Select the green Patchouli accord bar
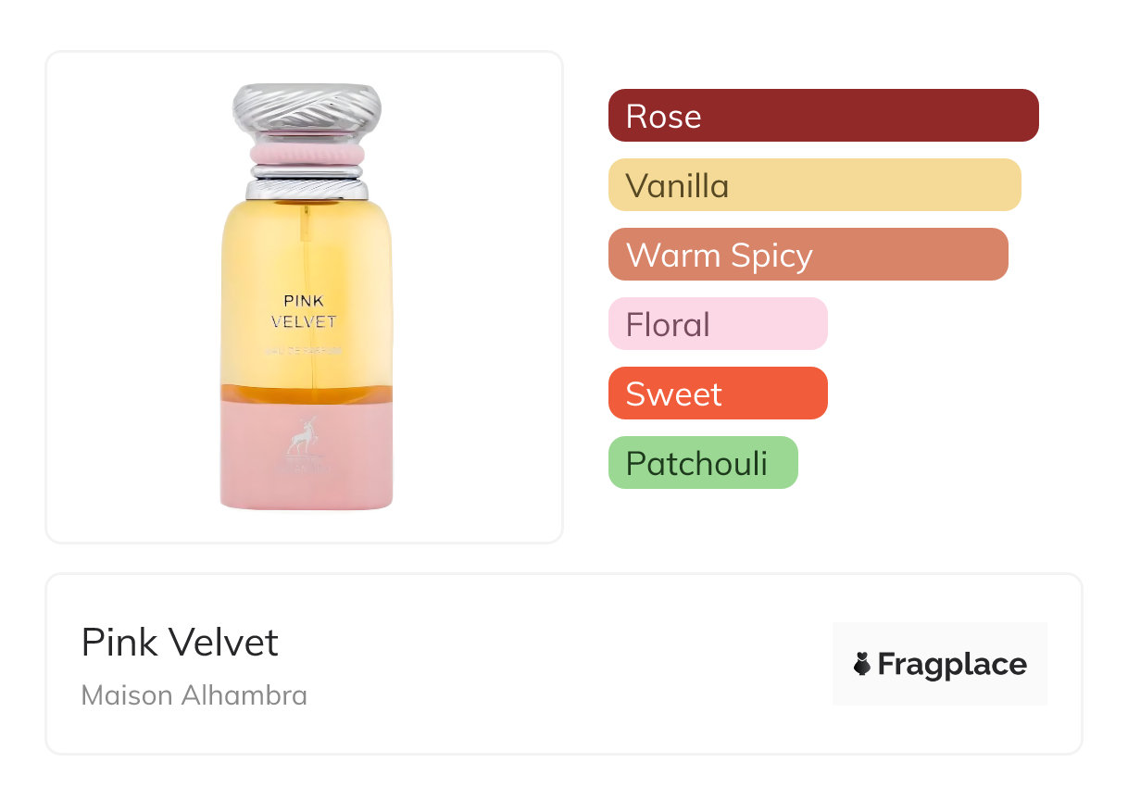The image size is (1128, 800). (x=702, y=463)
